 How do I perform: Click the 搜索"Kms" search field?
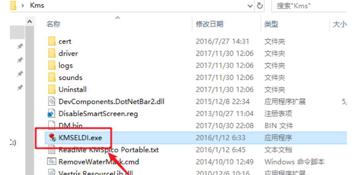[309, 6]
